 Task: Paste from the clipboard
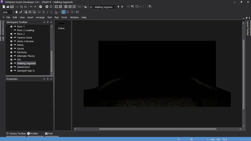coord(25,7)
